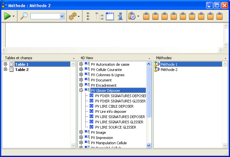Image resolution: width=230 pixels, height=157 pixels.
Task: Expand the Table 2 tree node
Action: pos(6,70)
